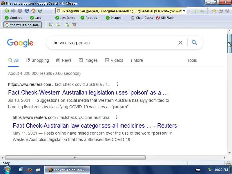Click the horizontal scrollbar right arrow
The width and height of the screenshot is (232, 174).
click(224, 157)
